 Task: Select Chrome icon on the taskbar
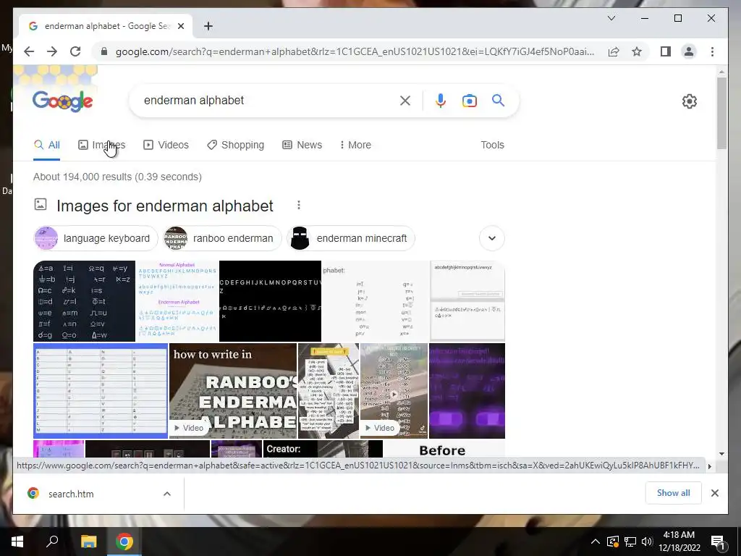point(124,542)
